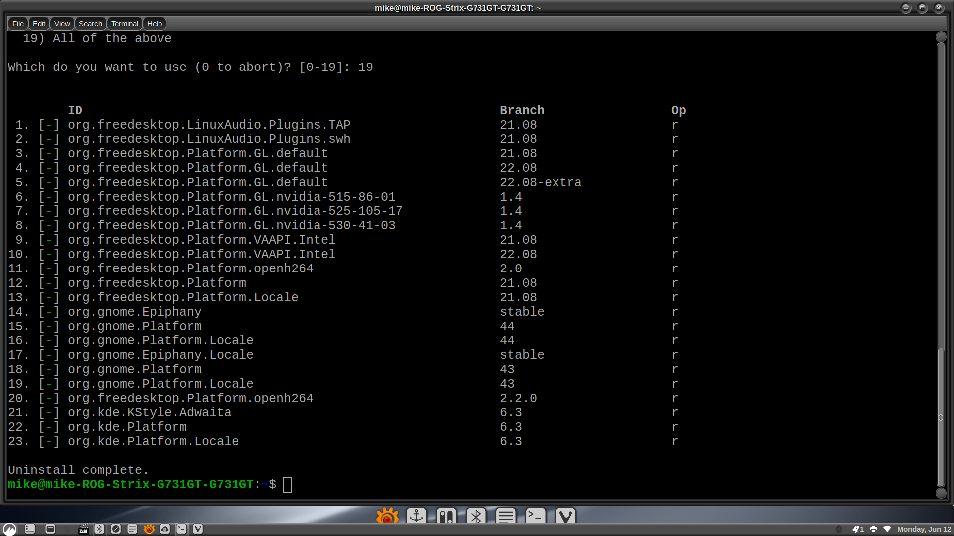
Task: Open the ExM clapperboard icon in the panel
Action: tap(83, 529)
